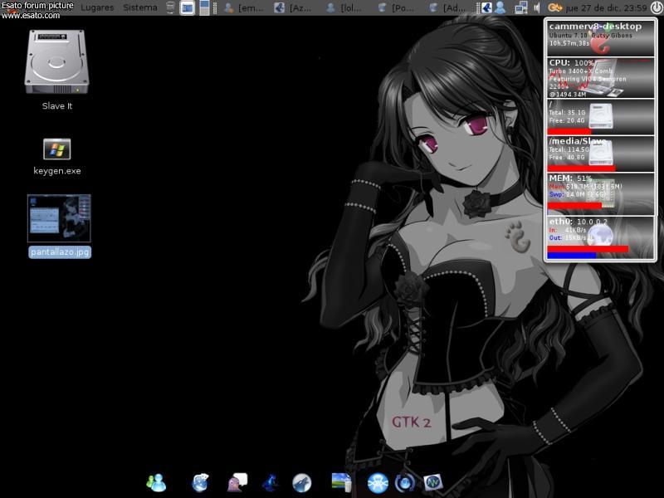Click the MEM 51% usage bar
Screen dimensions: 664x498
coord(574,206)
